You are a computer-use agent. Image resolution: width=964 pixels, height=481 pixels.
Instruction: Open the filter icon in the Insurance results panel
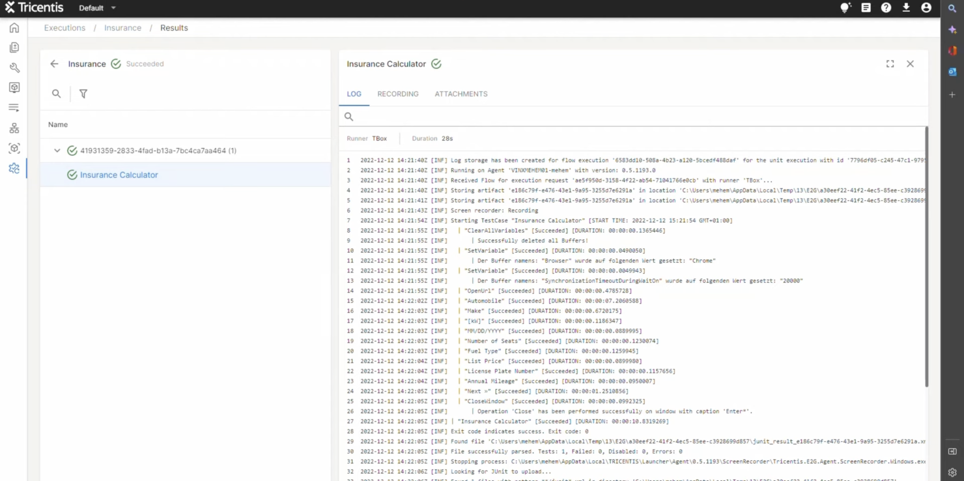(x=83, y=94)
